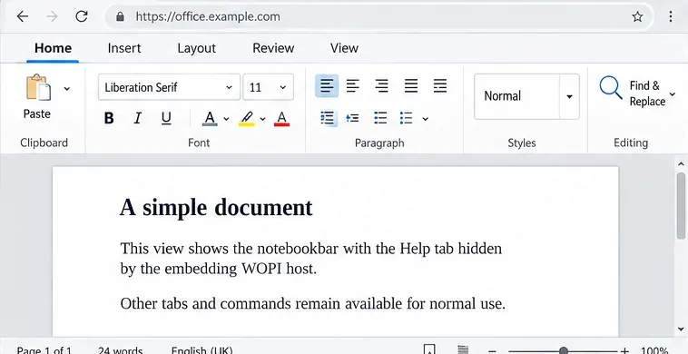The width and height of the screenshot is (688, 354).
Task: Apply the yellow highlighter pen color
Action: tap(247, 118)
